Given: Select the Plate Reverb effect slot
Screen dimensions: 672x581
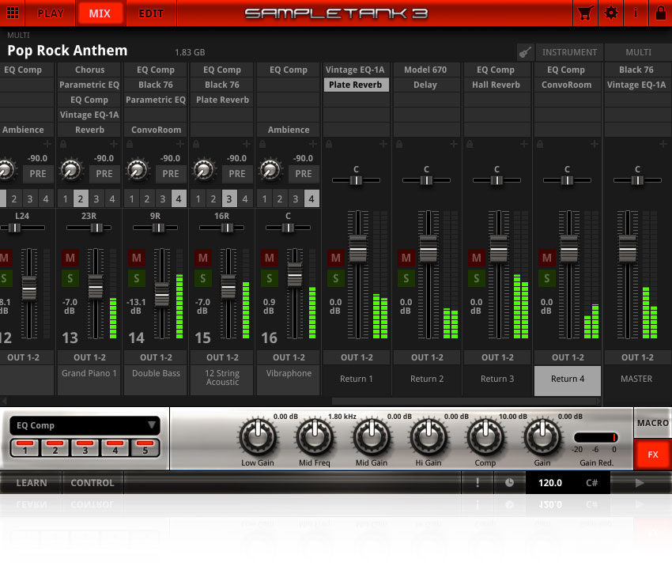Looking at the screenshot, I should point(356,85).
